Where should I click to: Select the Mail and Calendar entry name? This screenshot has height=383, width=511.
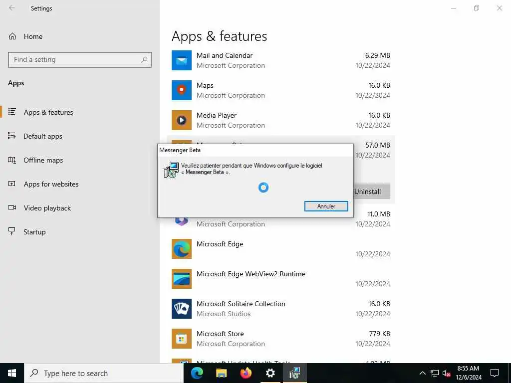pos(225,55)
